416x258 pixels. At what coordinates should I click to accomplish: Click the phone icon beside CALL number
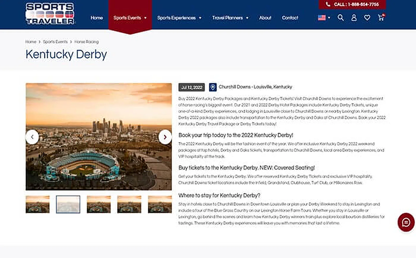328,4
